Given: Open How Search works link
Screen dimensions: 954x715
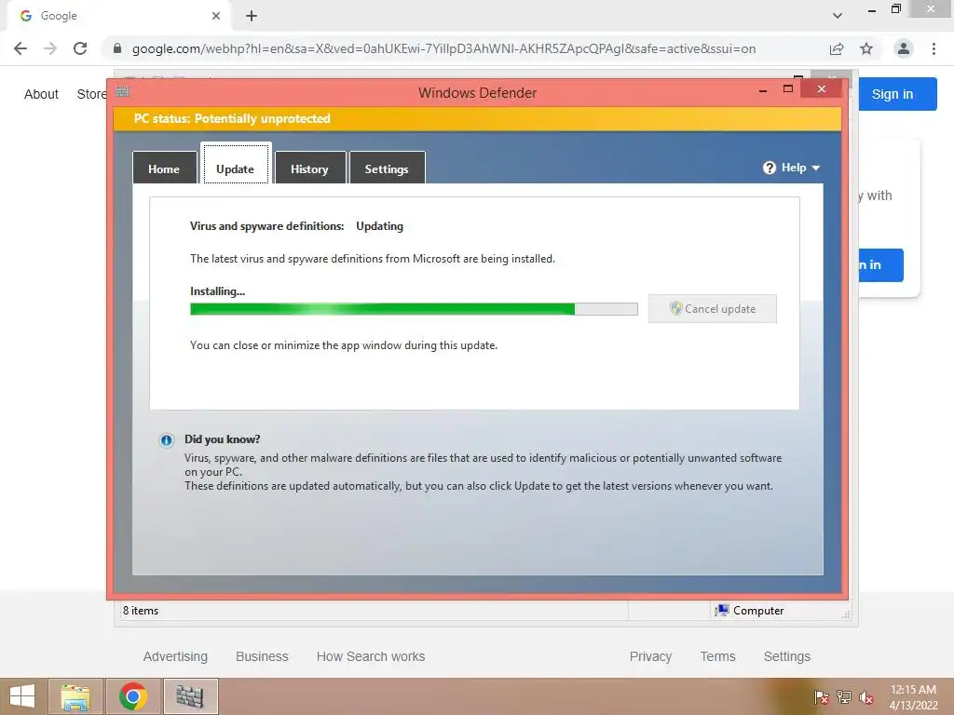Looking at the screenshot, I should pyautogui.click(x=371, y=656).
